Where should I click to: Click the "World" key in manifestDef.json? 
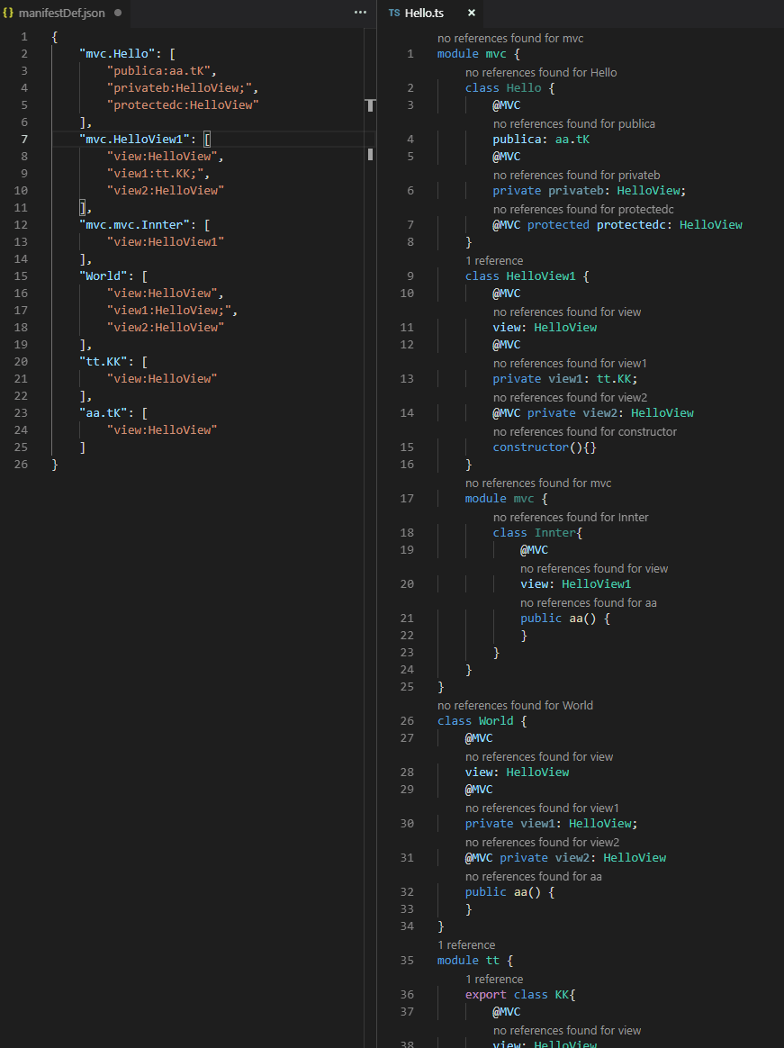[104, 276]
